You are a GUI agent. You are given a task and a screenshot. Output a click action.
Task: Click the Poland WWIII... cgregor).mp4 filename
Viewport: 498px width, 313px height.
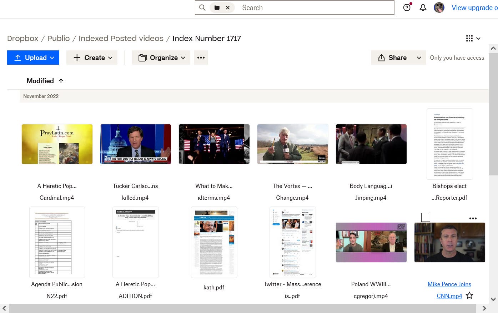pyautogui.click(x=371, y=290)
